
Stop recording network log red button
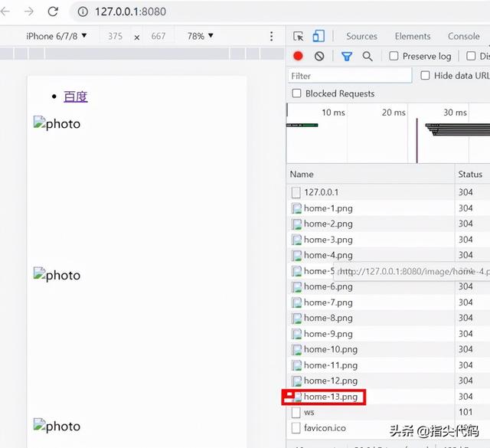tap(298, 56)
